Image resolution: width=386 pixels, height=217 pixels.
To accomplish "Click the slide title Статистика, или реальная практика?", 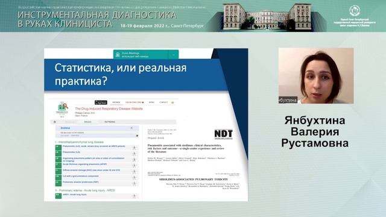I will tap(121, 75).
